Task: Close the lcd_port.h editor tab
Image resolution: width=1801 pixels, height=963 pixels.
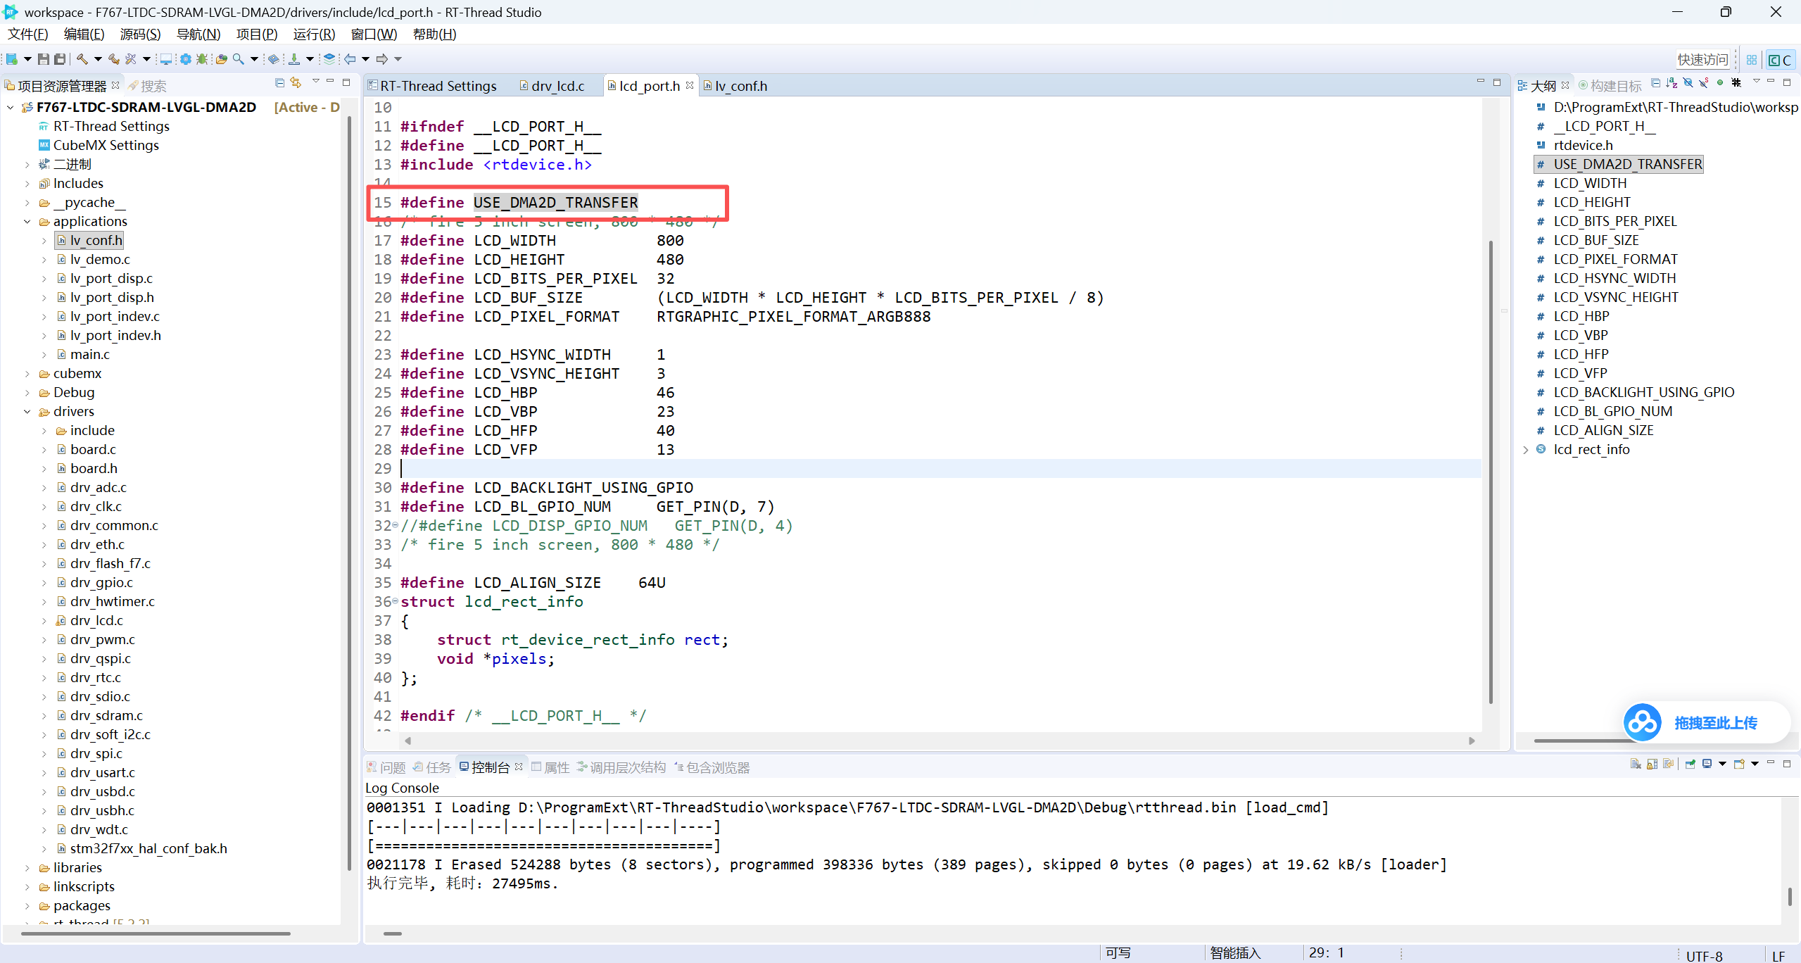Action: pos(690,85)
